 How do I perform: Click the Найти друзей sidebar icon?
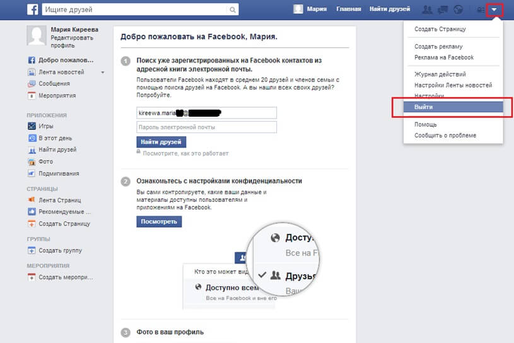[x=32, y=150]
